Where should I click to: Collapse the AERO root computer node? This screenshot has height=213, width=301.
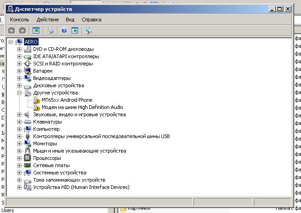click(11, 42)
